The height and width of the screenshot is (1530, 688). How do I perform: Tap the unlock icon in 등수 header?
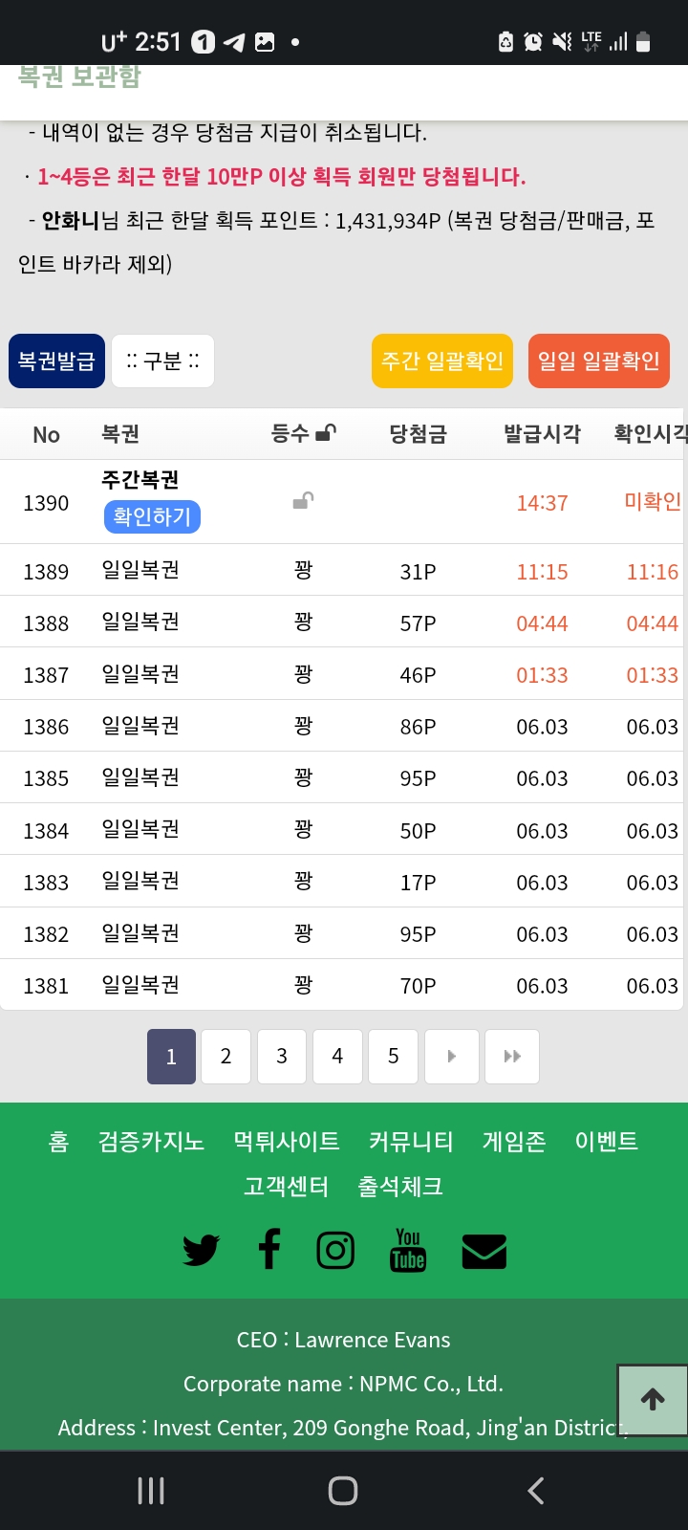(x=325, y=433)
